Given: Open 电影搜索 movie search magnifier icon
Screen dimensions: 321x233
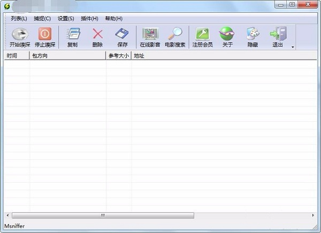Looking at the screenshot, I should (175, 34).
